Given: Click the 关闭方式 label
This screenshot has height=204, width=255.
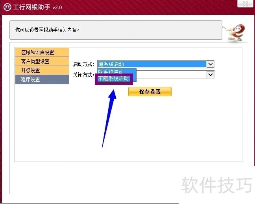Looking at the screenshot, I should point(83,75).
